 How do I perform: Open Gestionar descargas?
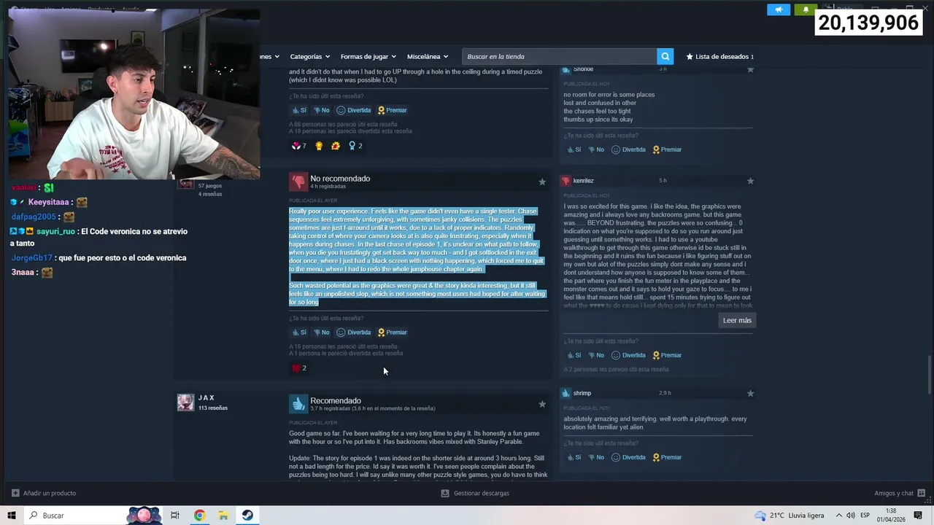(475, 493)
